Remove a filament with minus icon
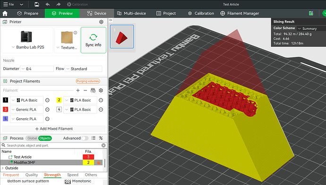326x185 pixels. pos(85,90)
